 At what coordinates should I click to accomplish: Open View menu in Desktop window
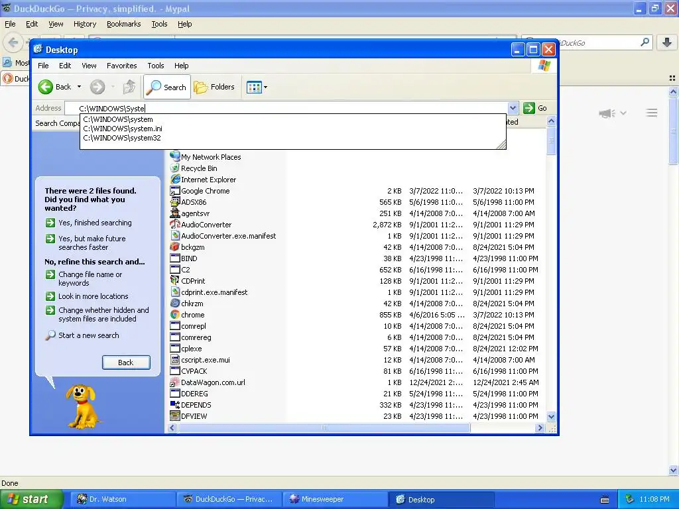(89, 66)
